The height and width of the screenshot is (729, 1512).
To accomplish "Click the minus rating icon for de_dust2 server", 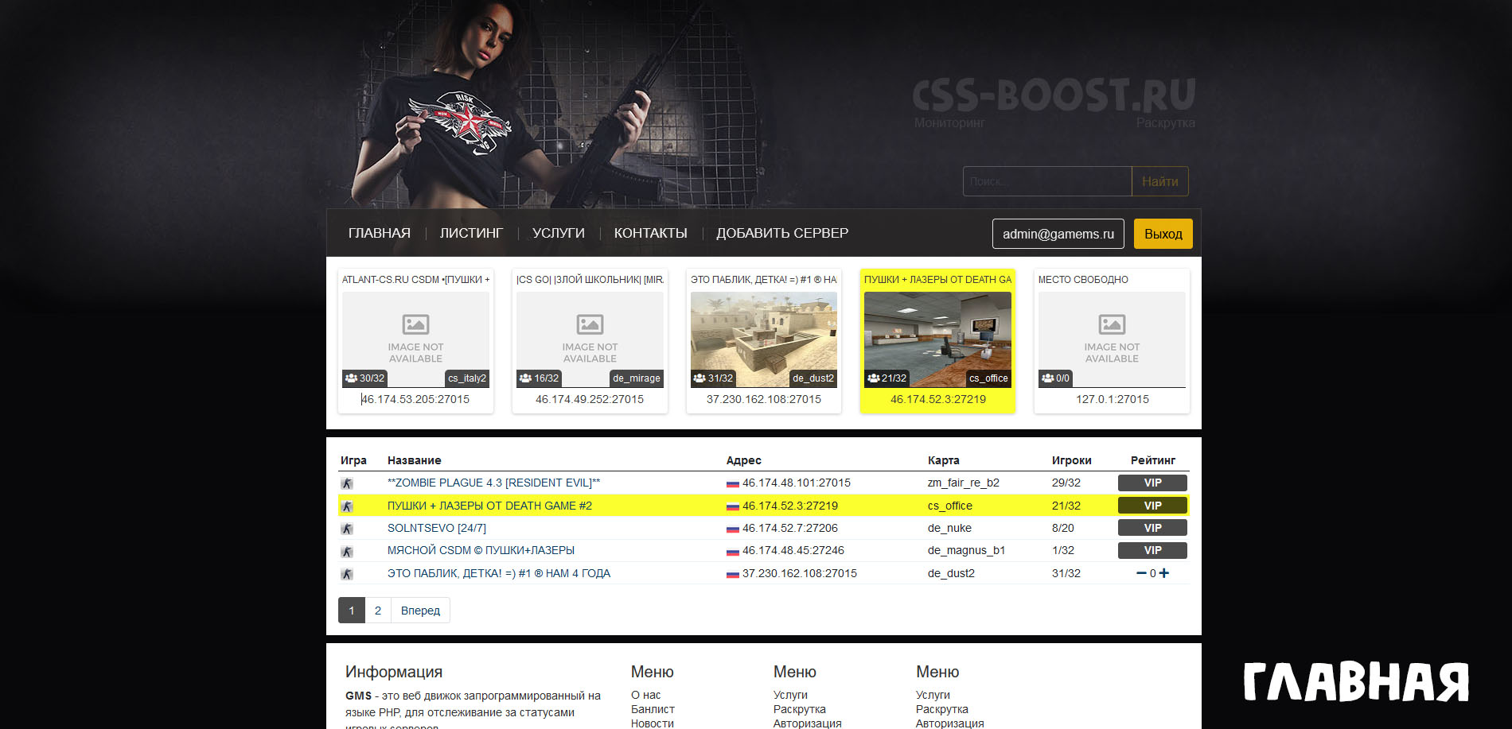I will coord(1141,573).
